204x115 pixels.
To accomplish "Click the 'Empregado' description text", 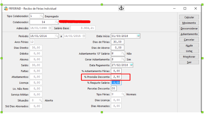I will pyautogui.click(x=52, y=17).
